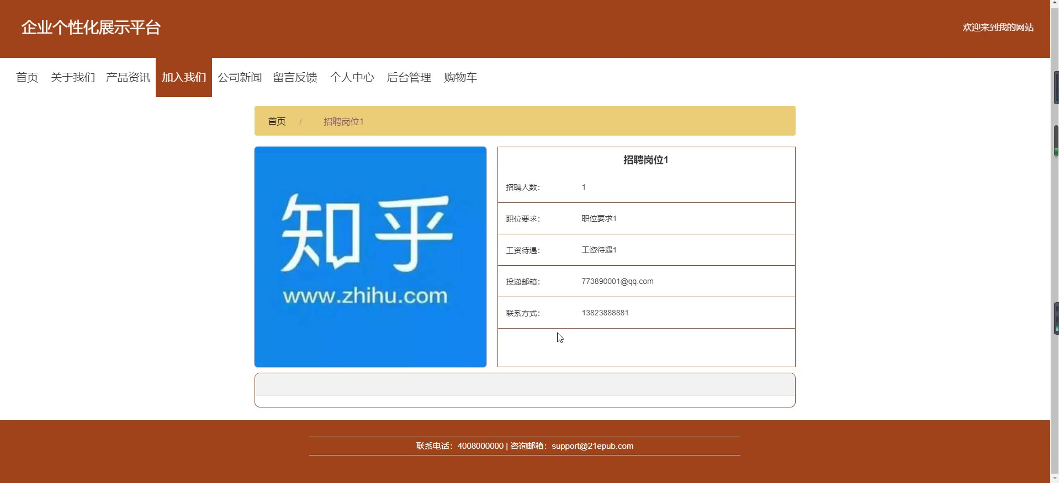Viewport: 1059px width, 483px height.
Task: Click the phone number 13823888881
Action: (605, 313)
